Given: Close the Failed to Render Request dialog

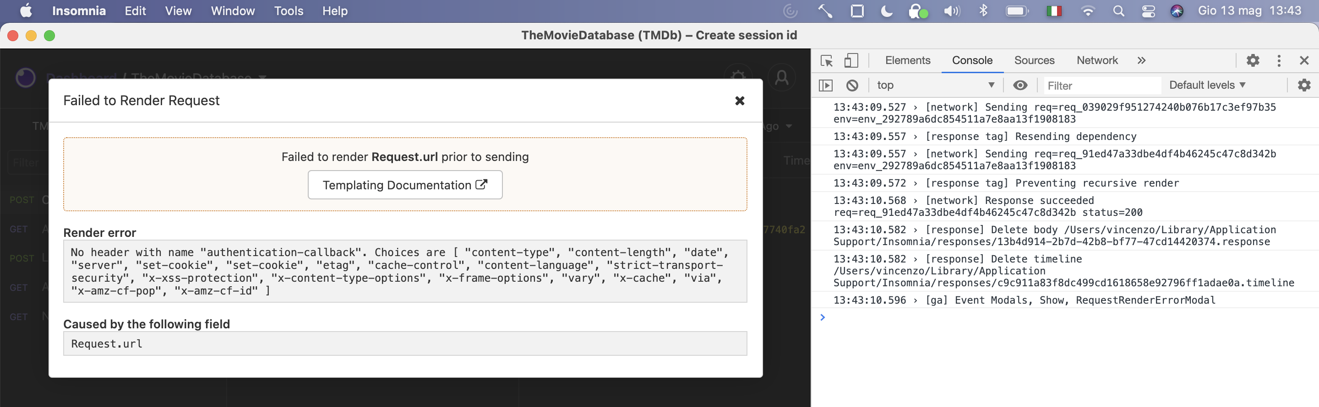Looking at the screenshot, I should 739,101.
